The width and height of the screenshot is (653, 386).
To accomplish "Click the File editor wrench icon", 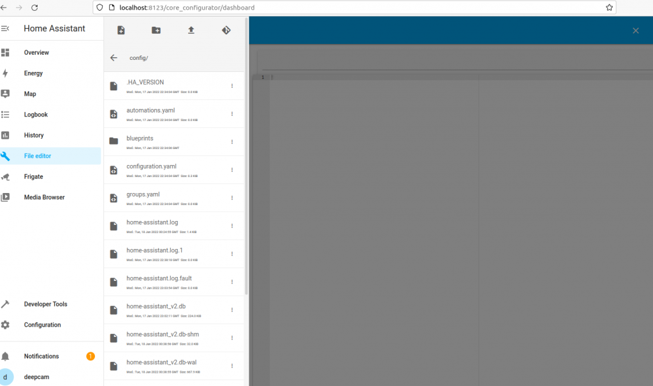I will (x=5, y=156).
